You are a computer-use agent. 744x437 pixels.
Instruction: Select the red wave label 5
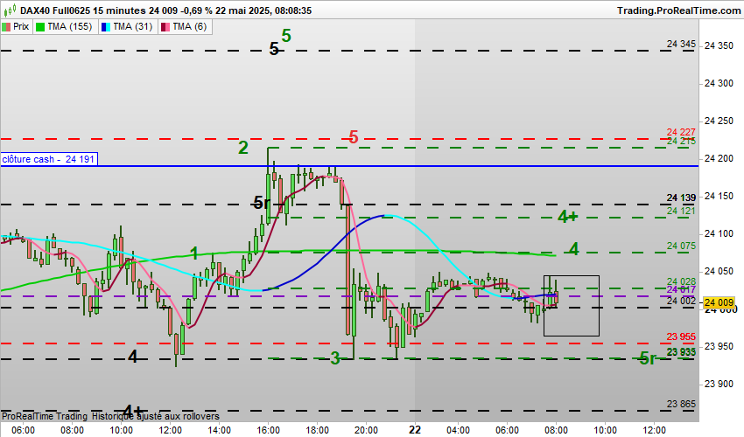pyautogui.click(x=353, y=137)
